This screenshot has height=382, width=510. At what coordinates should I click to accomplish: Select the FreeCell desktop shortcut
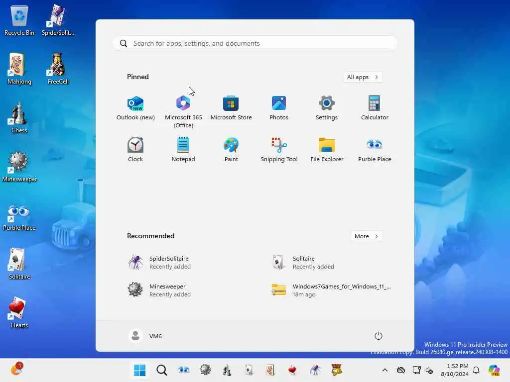[x=58, y=69]
